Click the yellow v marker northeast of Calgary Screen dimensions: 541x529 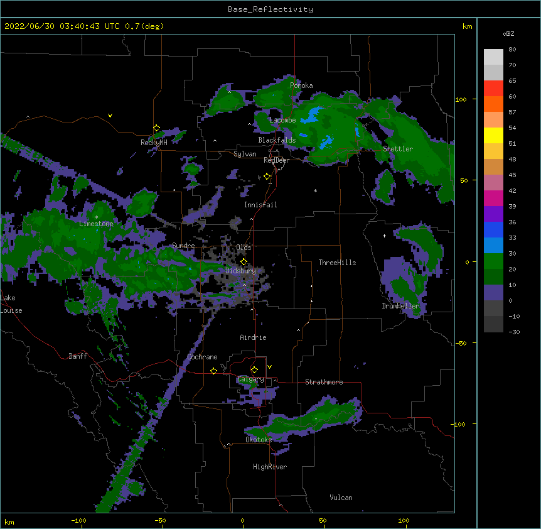coord(269,367)
